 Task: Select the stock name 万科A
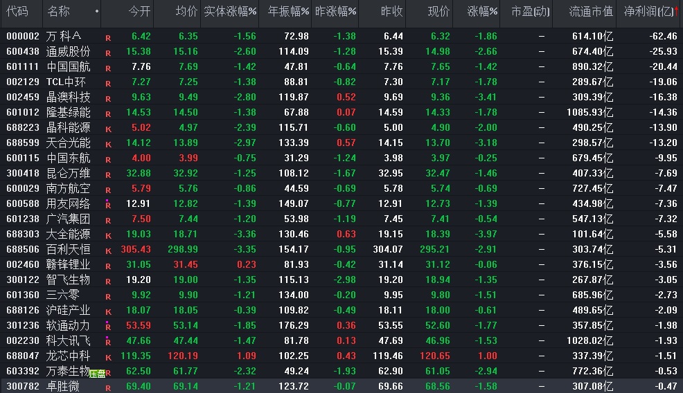pyautogui.click(x=64, y=36)
